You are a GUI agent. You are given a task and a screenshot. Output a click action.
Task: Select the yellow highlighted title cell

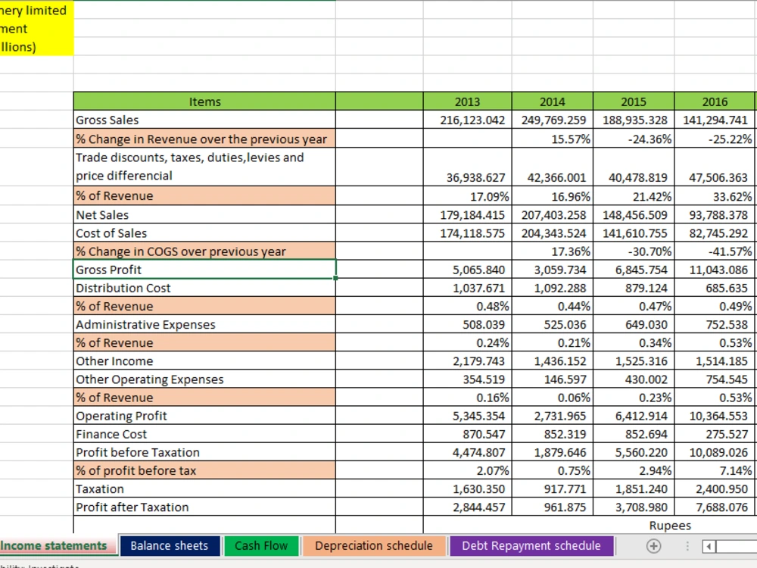(36, 28)
